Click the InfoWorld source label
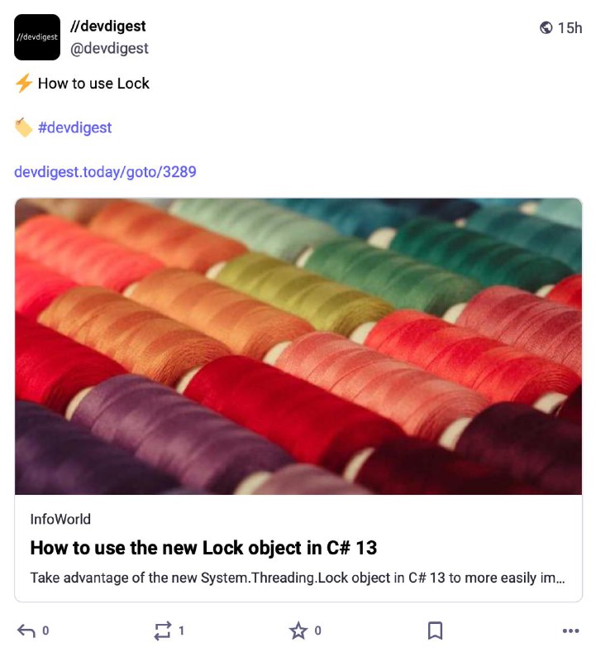 tap(60, 519)
